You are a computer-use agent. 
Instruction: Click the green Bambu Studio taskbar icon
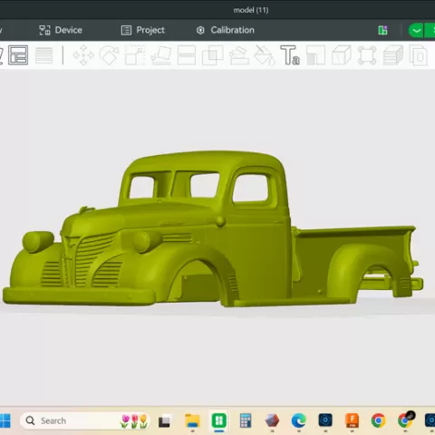point(219,420)
